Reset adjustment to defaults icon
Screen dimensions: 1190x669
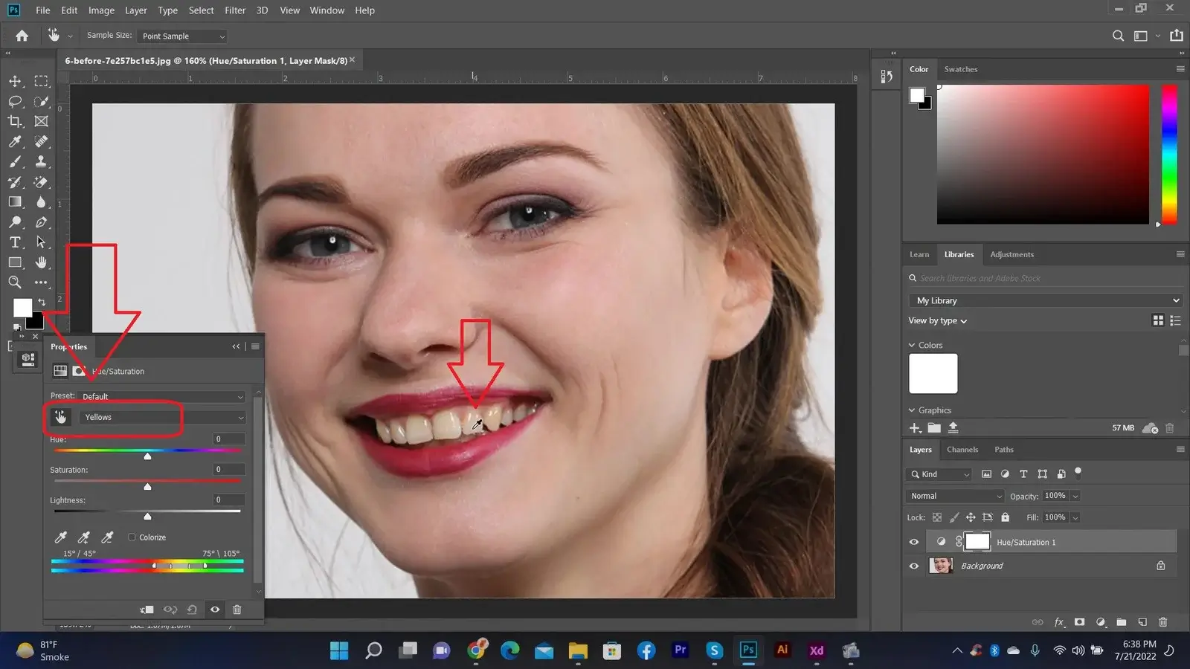[x=192, y=610]
